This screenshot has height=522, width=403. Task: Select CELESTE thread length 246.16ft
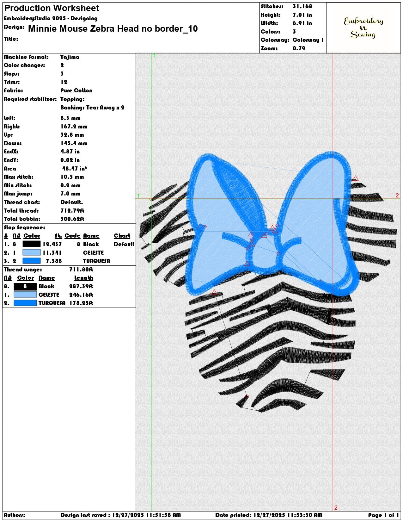81,295
